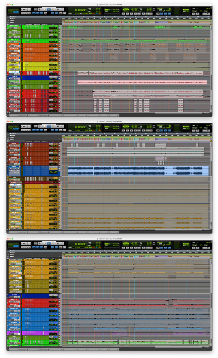218x358 pixels.
Task: Click the waveform view button on the UnFair track
Action: pos(15,171)
